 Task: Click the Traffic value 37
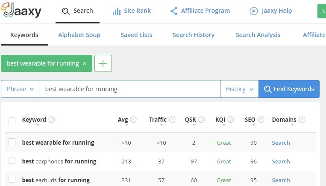tap(161, 161)
